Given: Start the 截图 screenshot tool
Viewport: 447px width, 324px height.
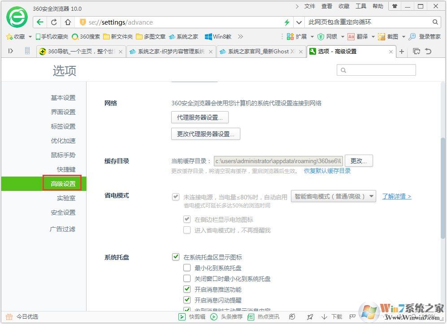Looking at the screenshot, I should 393,37.
